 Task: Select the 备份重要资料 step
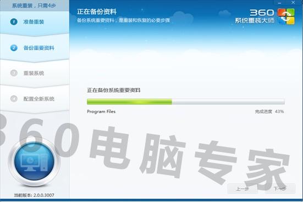click(35, 48)
